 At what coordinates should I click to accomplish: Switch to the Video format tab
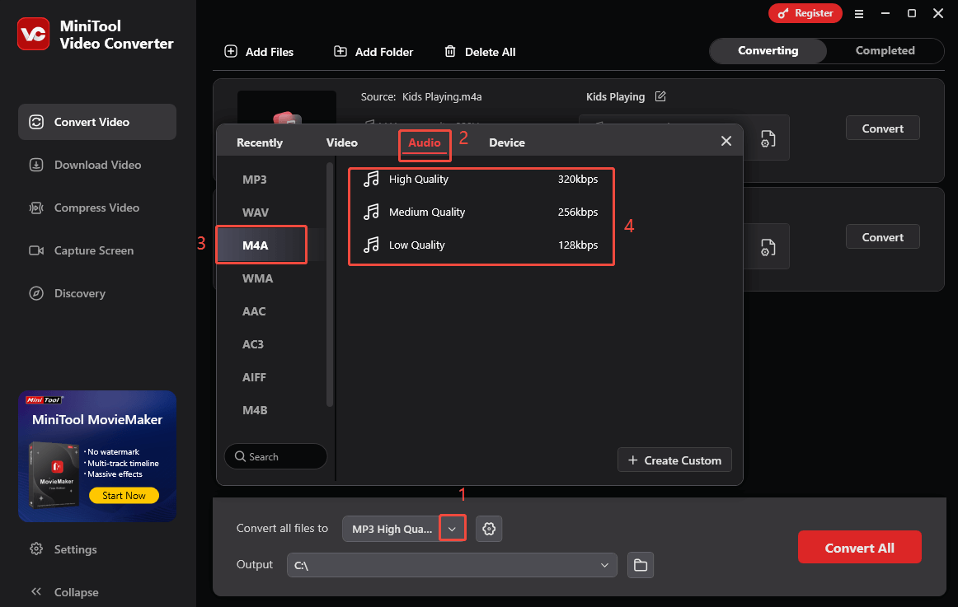tap(341, 142)
